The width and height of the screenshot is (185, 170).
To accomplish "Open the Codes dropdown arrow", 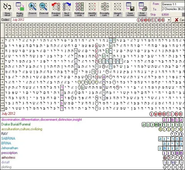I will pyautogui.click(x=169, y=20).
